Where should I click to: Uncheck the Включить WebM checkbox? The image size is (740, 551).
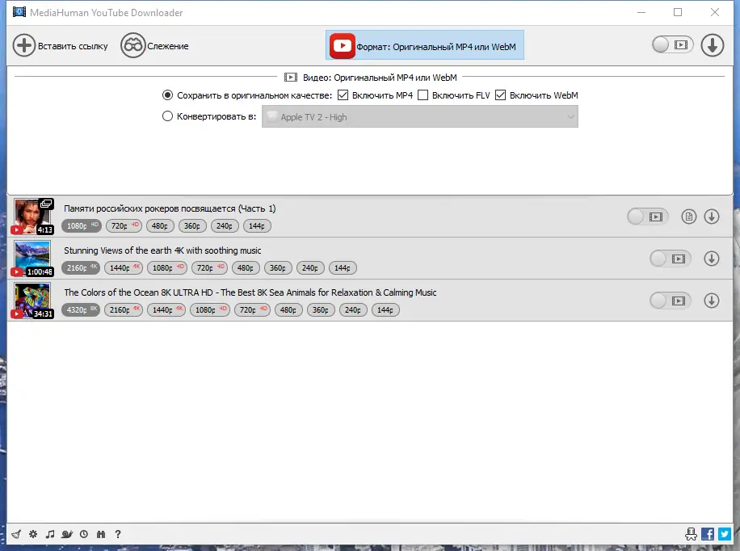click(500, 95)
